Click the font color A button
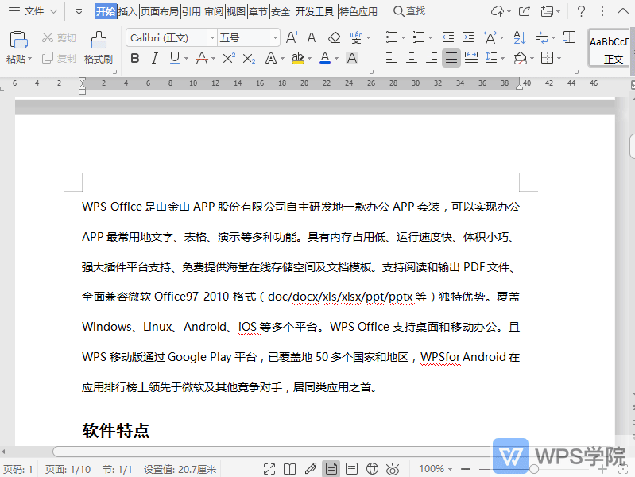The height and width of the screenshot is (477, 635). click(x=324, y=58)
